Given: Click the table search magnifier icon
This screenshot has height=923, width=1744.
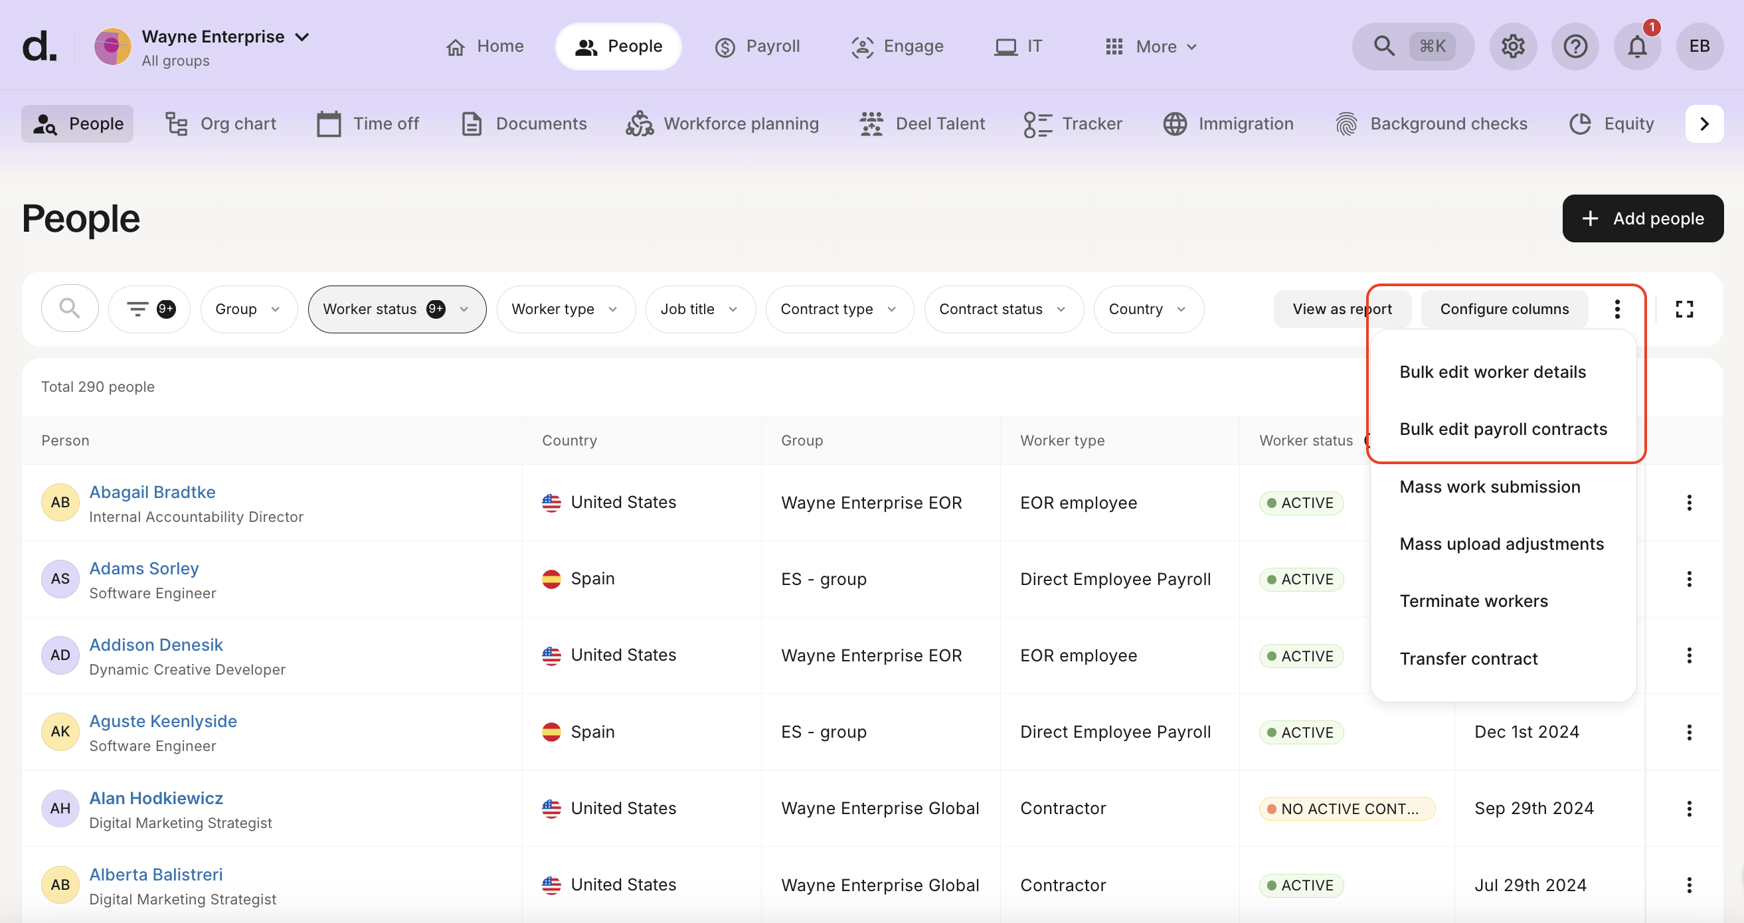Looking at the screenshot, I should pyautogui.click(x=70, y=309).
